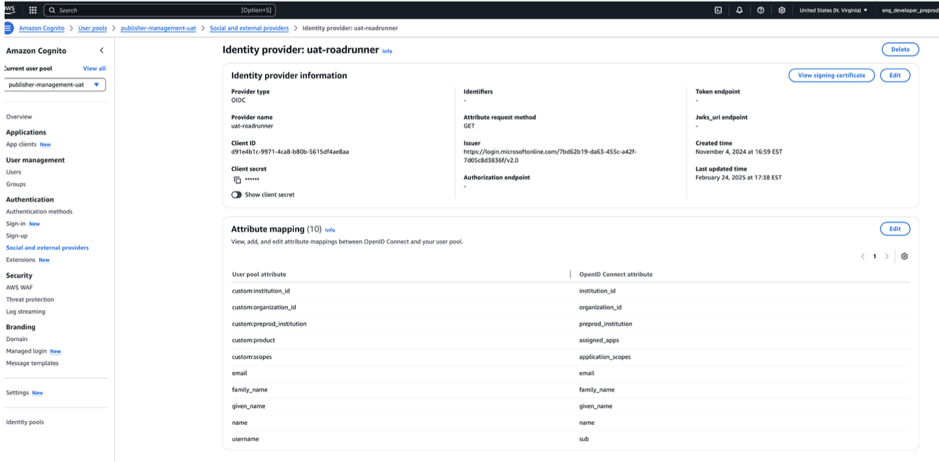Click the sub attribute cell

pyautogui.click(x=584, y=439)
